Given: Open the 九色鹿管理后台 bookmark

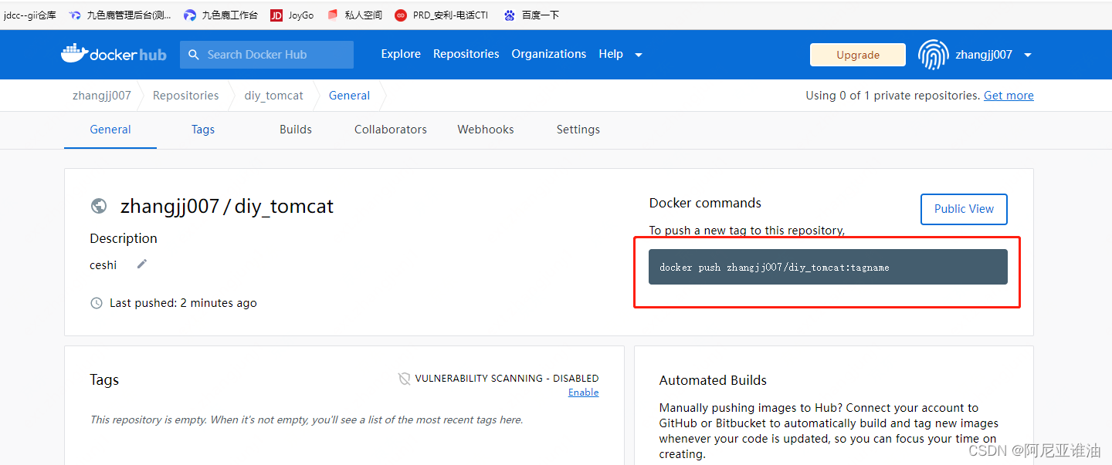Looking at the screenshot, I should pos(120,15).
